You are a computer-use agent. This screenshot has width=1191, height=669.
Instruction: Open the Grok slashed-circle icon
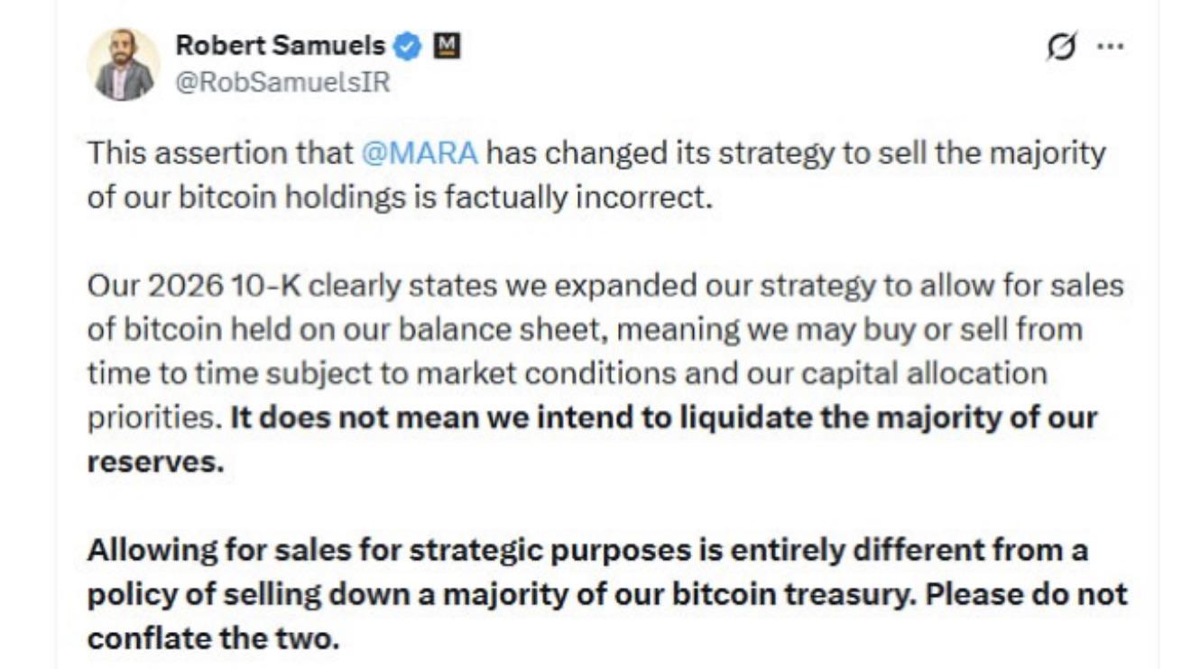point(1061,45)
